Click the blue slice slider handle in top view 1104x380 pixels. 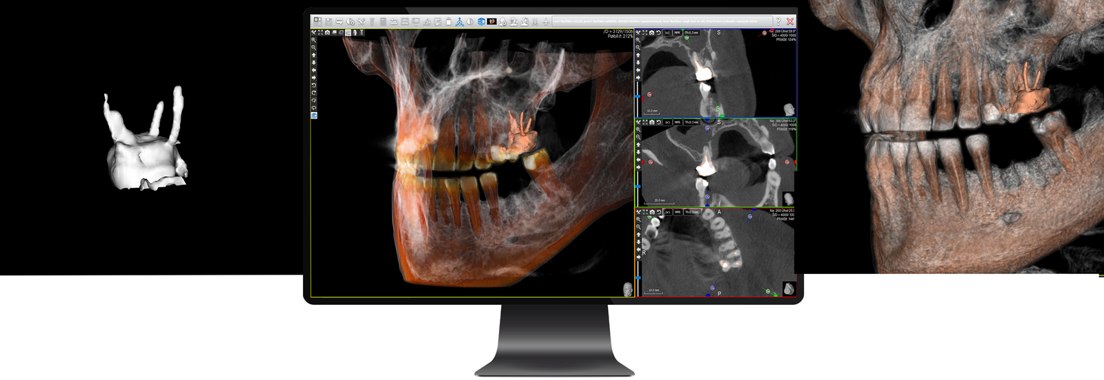(x=638, y=96)
